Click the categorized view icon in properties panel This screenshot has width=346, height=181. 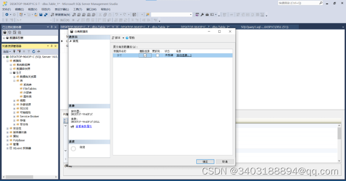pyautogui.click(x=66, y=121)
